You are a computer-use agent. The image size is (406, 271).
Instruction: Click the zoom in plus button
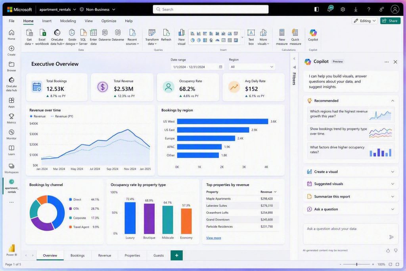tap(373, 264)
